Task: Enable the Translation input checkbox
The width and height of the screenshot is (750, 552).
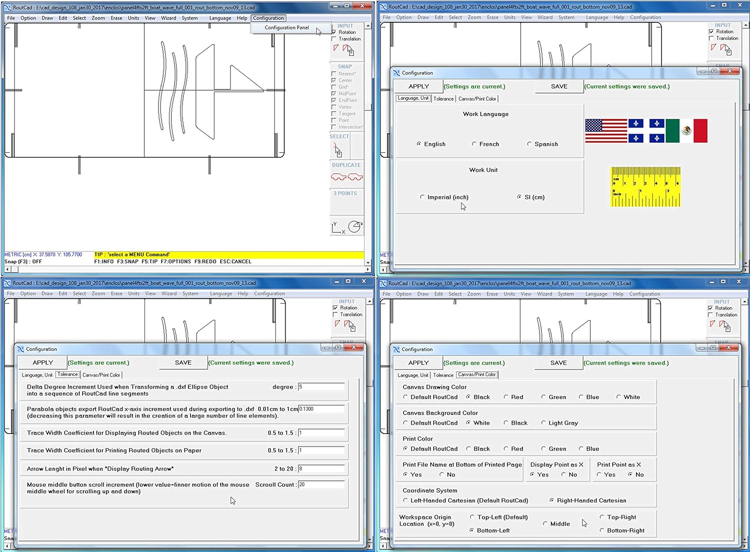Action: (x=333, y=38)
